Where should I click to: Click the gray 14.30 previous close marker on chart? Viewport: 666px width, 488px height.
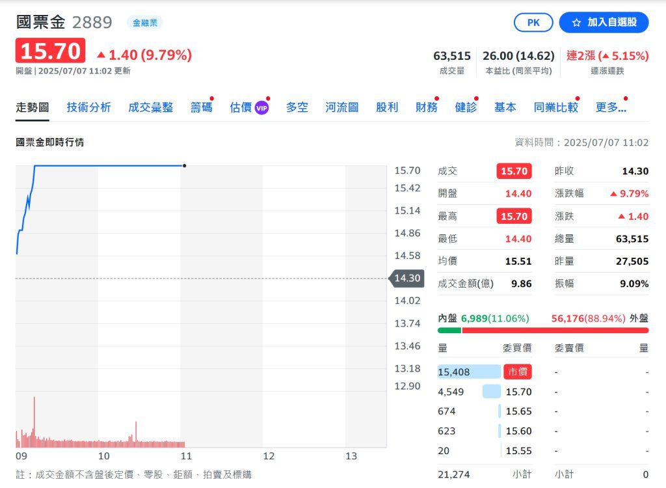coord(406,278)
